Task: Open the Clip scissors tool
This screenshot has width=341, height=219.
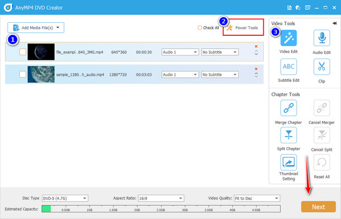Action: pyautogui.click(x=322, y=67)
